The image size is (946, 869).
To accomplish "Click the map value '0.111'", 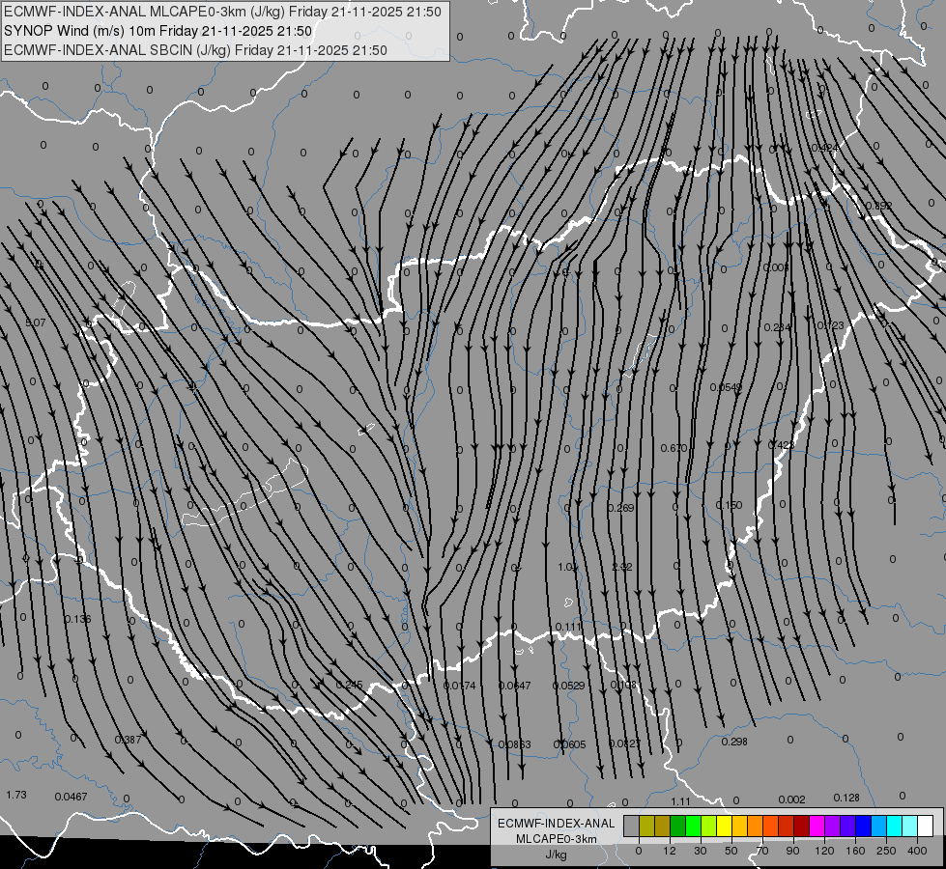I will coord(568,628).
